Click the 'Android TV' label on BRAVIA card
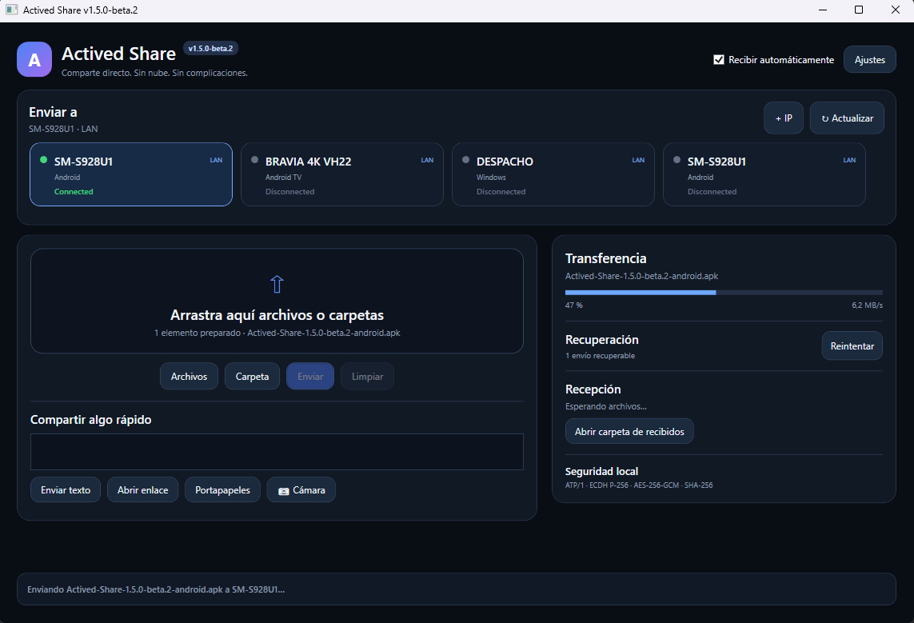 [283, 178]
